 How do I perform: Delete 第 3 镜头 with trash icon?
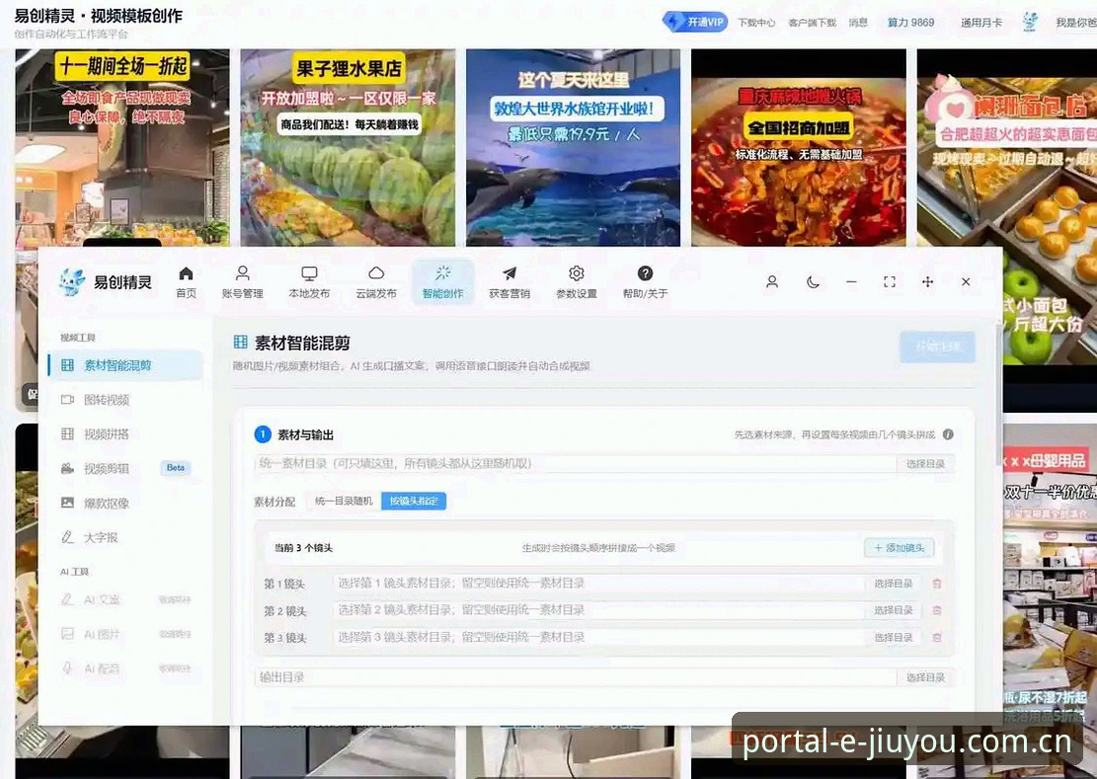click(937, 637)
